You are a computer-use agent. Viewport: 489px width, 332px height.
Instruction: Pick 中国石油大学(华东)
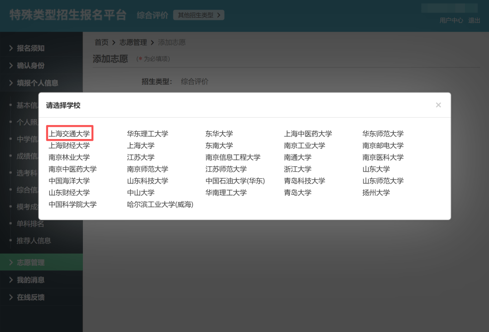coord(235,181)
